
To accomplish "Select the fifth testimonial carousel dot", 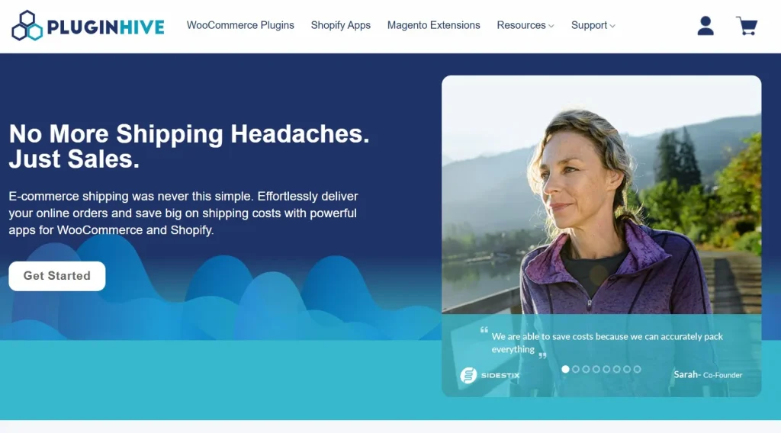I will point(606,369).
